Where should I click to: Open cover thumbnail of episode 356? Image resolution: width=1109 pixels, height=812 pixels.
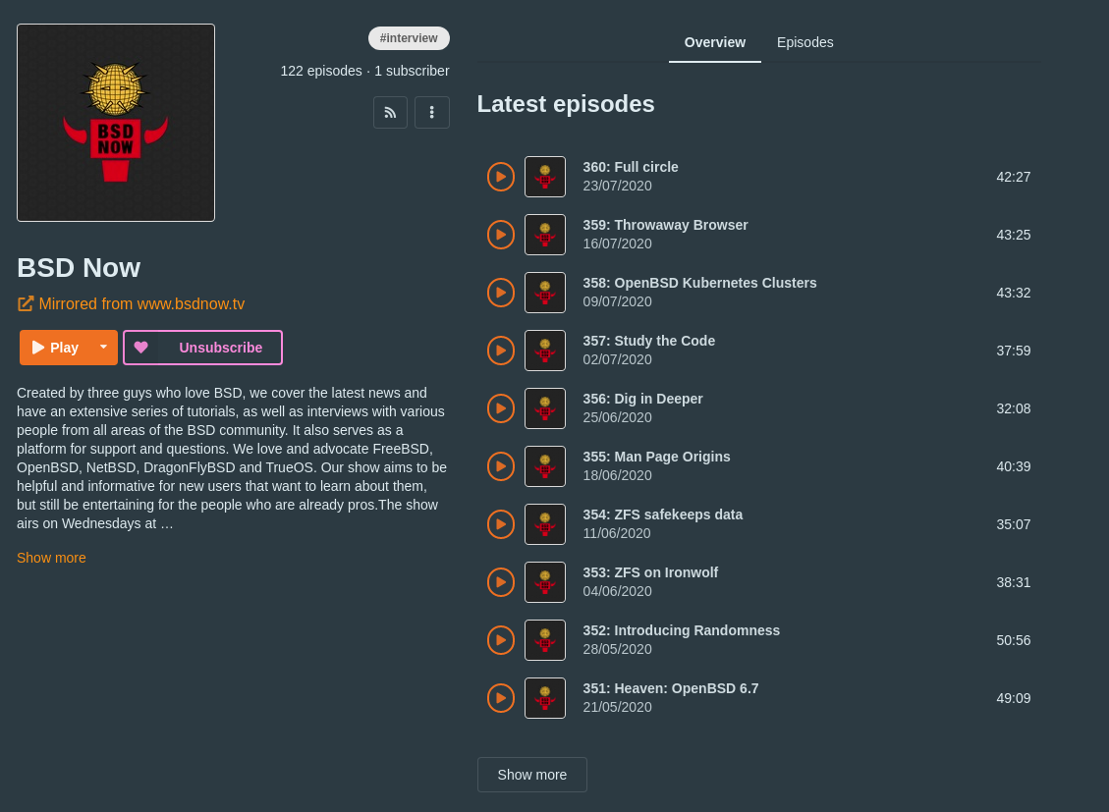[x=544, y=408]
